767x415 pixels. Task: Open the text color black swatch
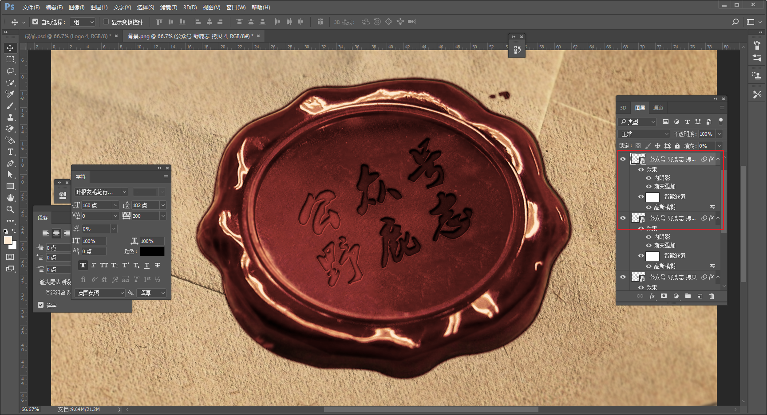(x=152, y=251)
